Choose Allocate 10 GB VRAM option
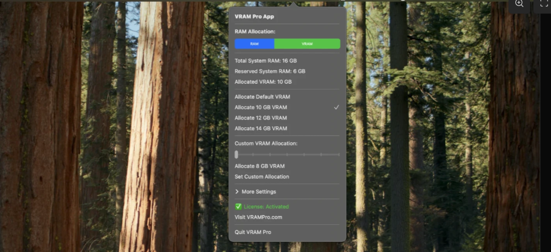Screen dimensions: 551x252 [261, 107]
